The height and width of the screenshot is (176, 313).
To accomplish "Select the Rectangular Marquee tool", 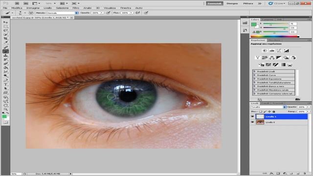I will click(x=5, y=26).
